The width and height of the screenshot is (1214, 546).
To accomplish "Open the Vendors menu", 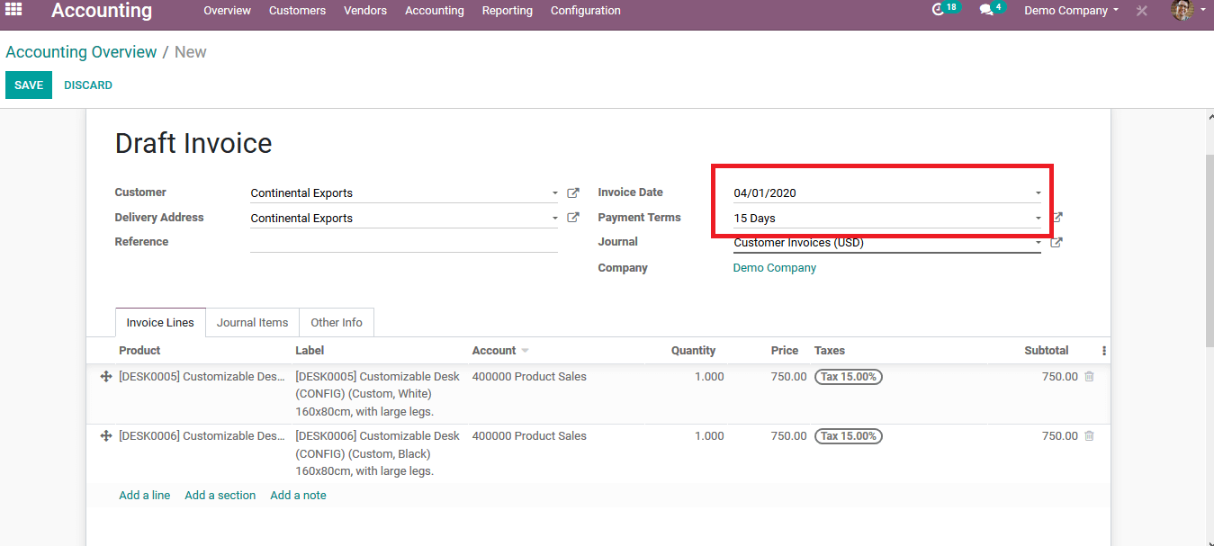I will click(x=365, y=11).
